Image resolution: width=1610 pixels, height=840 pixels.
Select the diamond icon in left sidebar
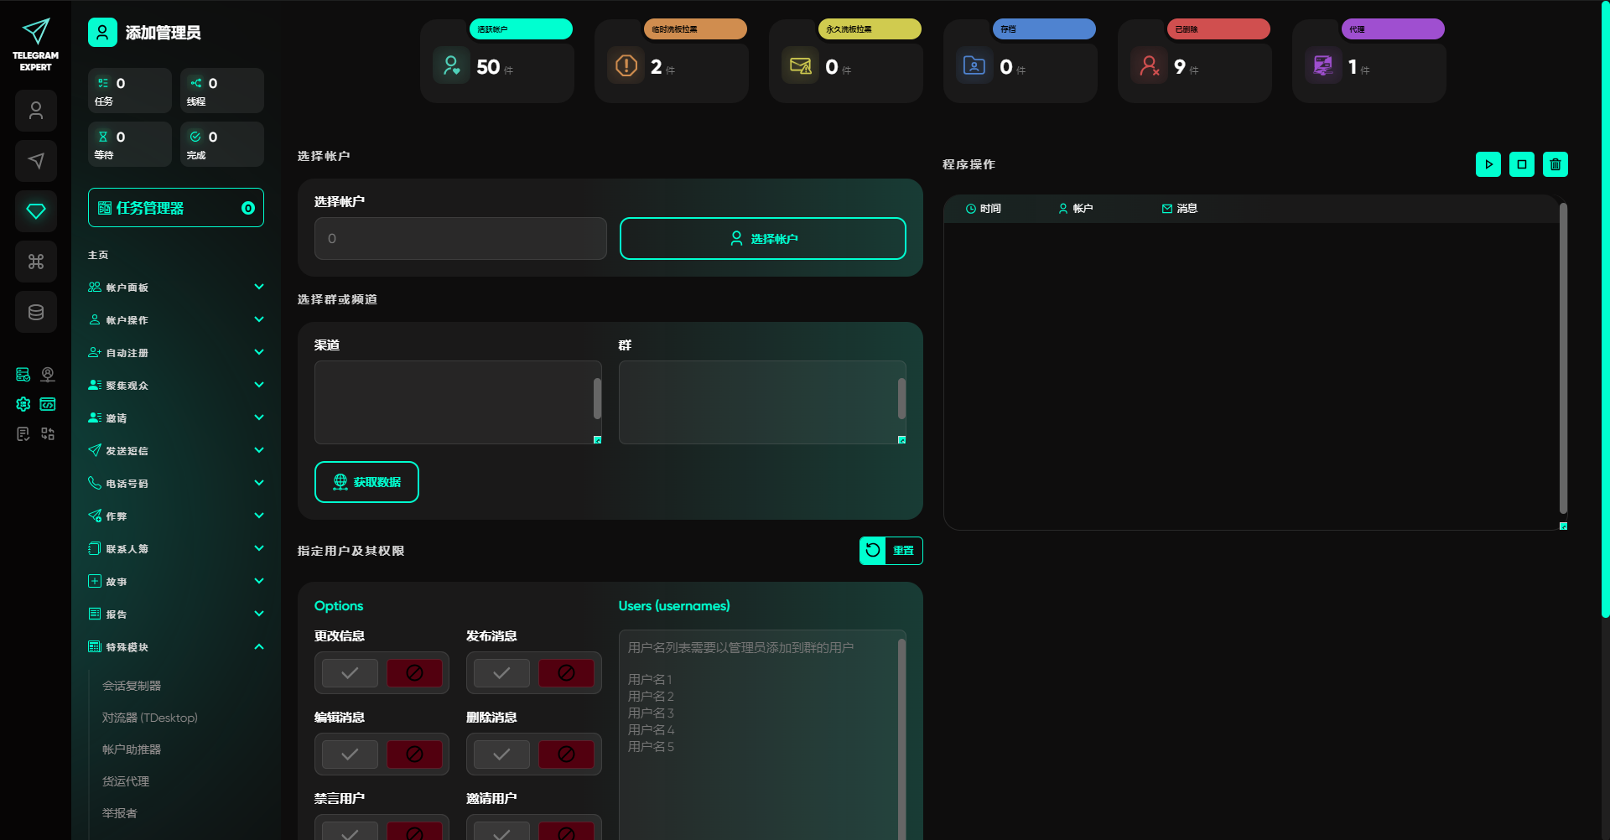36,211
